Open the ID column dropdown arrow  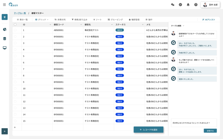tap(50, 24)
